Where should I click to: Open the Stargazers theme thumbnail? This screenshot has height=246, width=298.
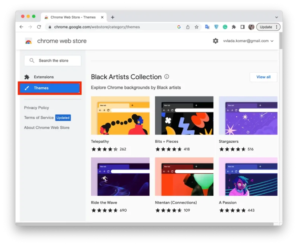click(248, 116)
